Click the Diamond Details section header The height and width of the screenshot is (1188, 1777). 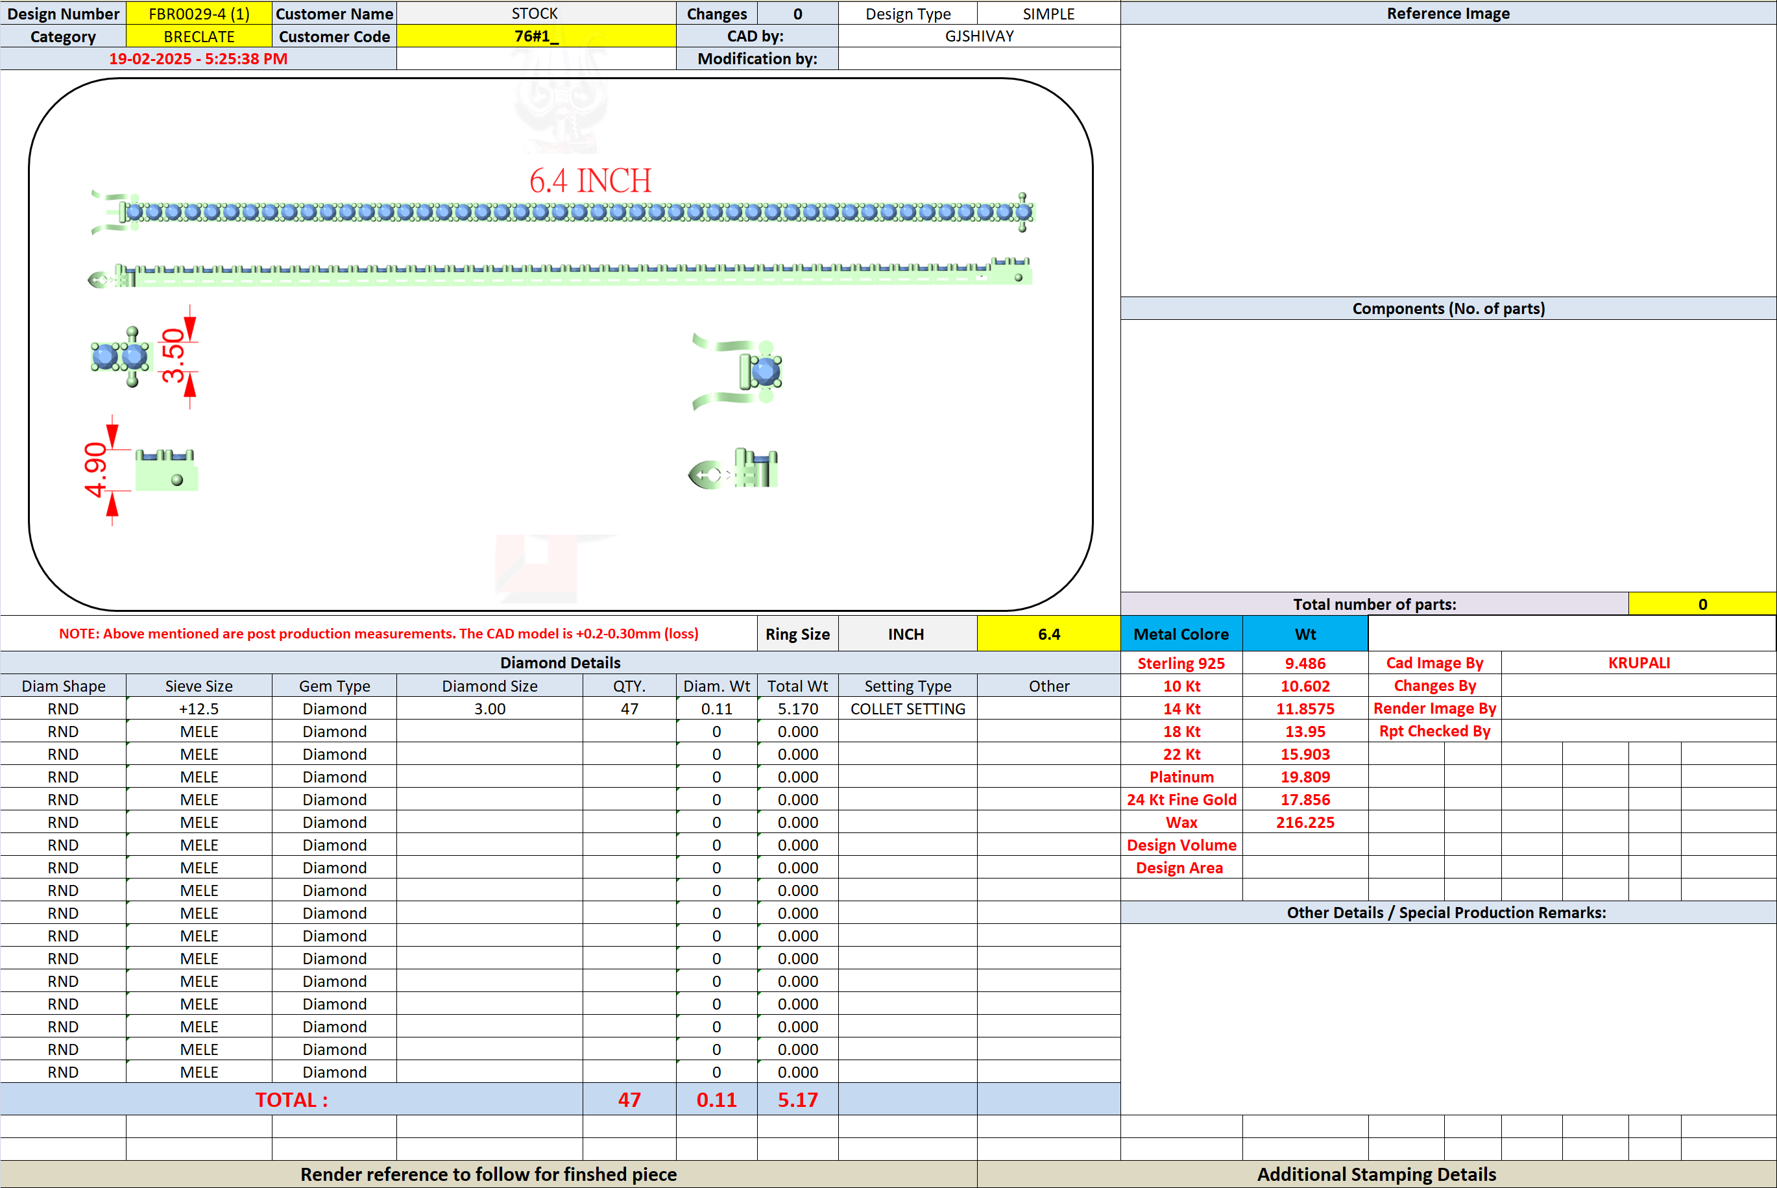561,663
